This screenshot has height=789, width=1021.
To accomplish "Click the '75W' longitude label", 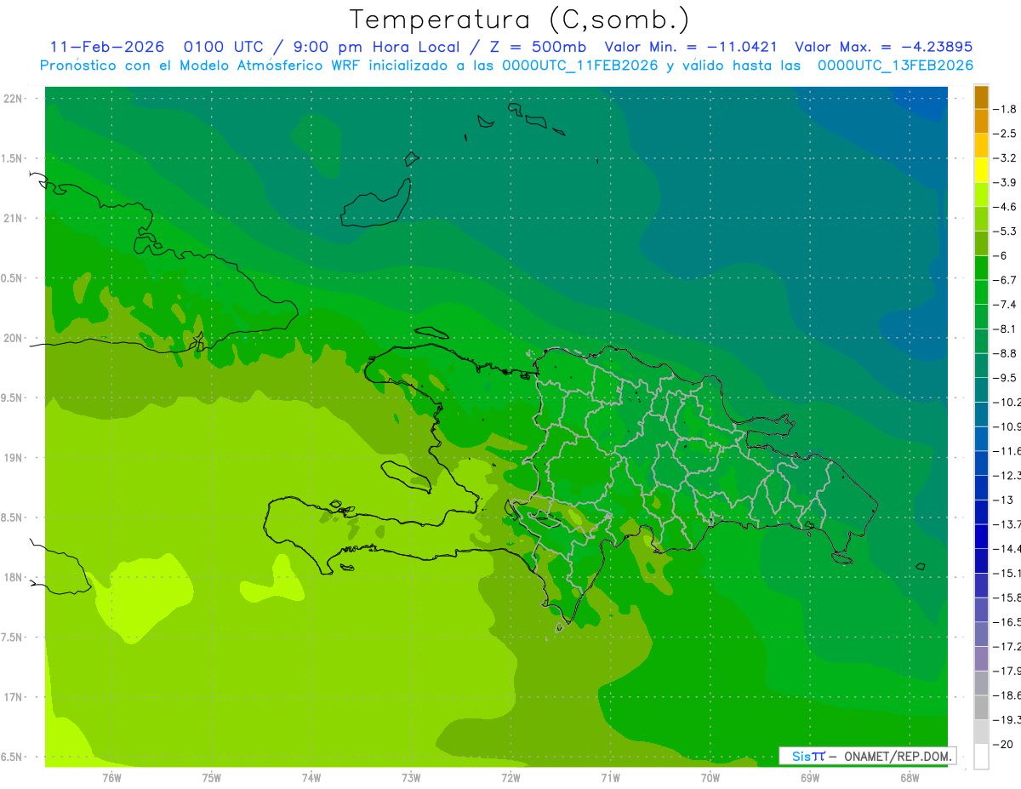I will click(x=212, y=777).
